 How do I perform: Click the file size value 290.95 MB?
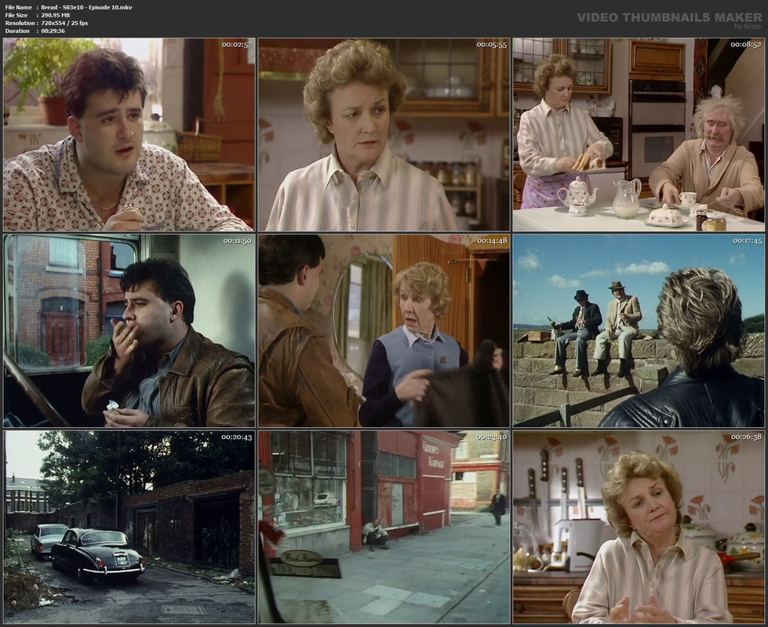pyautogui.click(x=56, y=15)
